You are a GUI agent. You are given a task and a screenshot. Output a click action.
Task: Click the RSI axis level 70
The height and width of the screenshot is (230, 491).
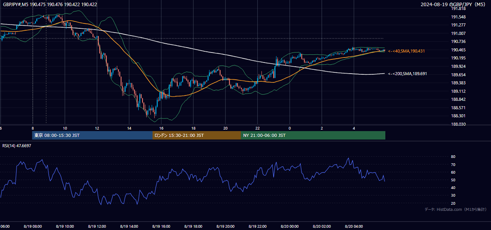[453, 164]
